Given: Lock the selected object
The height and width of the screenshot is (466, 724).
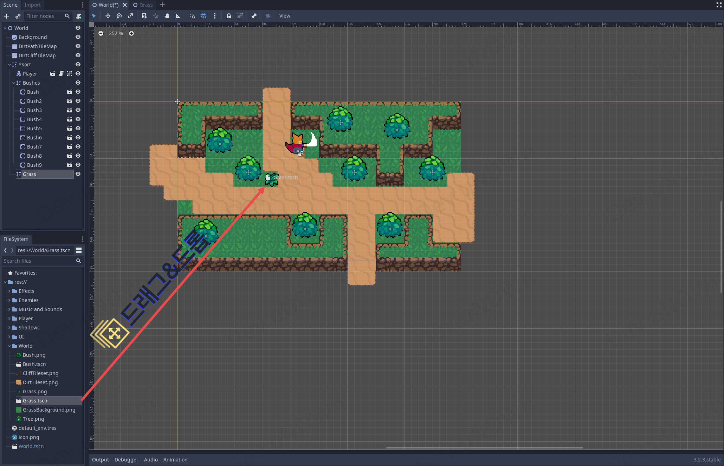Looking at the screenshot, I should (x=229, y=16).
